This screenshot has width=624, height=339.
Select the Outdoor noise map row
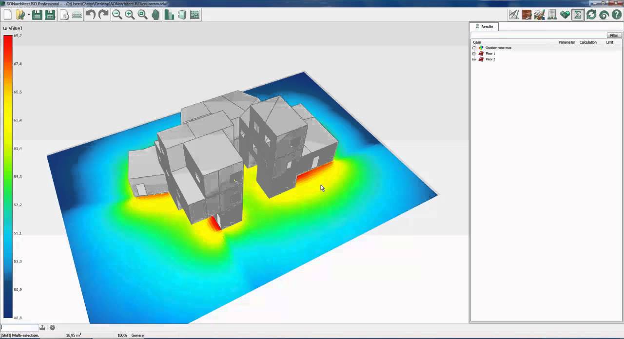pos(498,48)
